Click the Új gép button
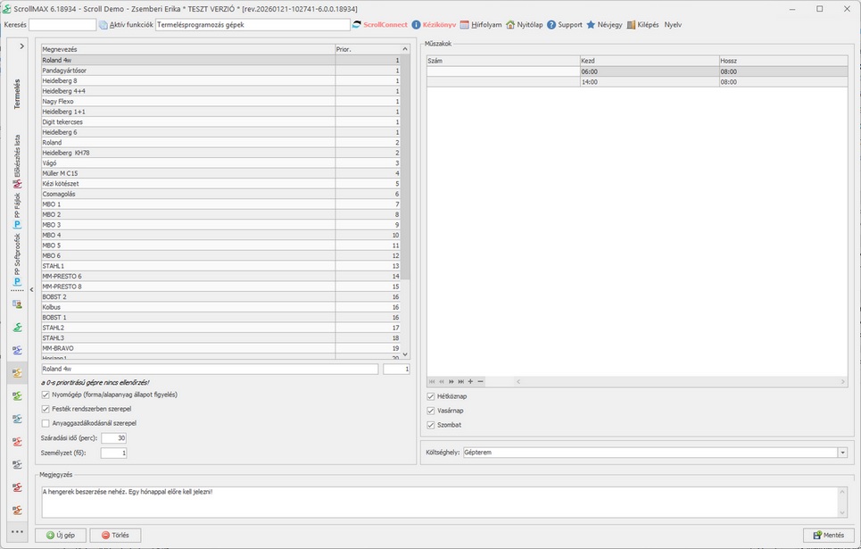The height and width of the screenshot is (549, 861). coord(62,536)
